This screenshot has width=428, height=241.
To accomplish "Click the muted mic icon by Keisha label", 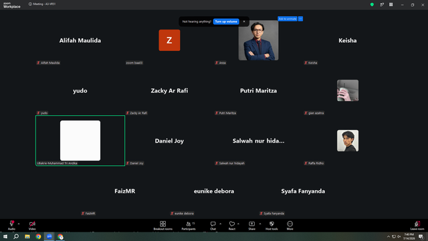I will pos(306,63).
